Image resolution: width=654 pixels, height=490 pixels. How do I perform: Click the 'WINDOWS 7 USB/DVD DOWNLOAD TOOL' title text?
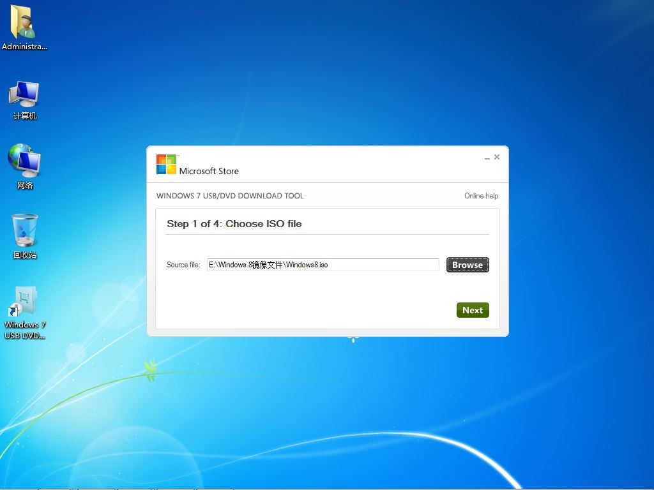tap(230, 196)
